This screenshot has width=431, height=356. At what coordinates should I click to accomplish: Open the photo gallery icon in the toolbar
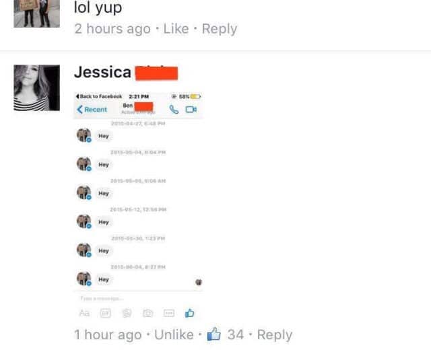[127, 313]
